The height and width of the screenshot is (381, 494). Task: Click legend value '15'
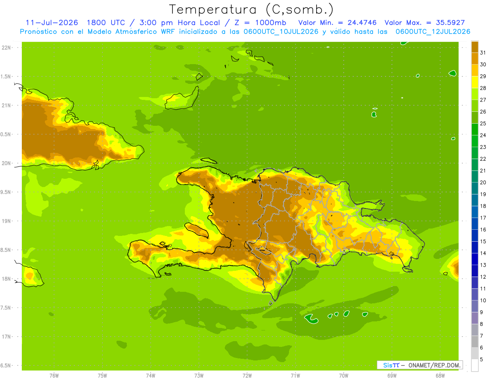pyautogui.click(x=483, y=241)
